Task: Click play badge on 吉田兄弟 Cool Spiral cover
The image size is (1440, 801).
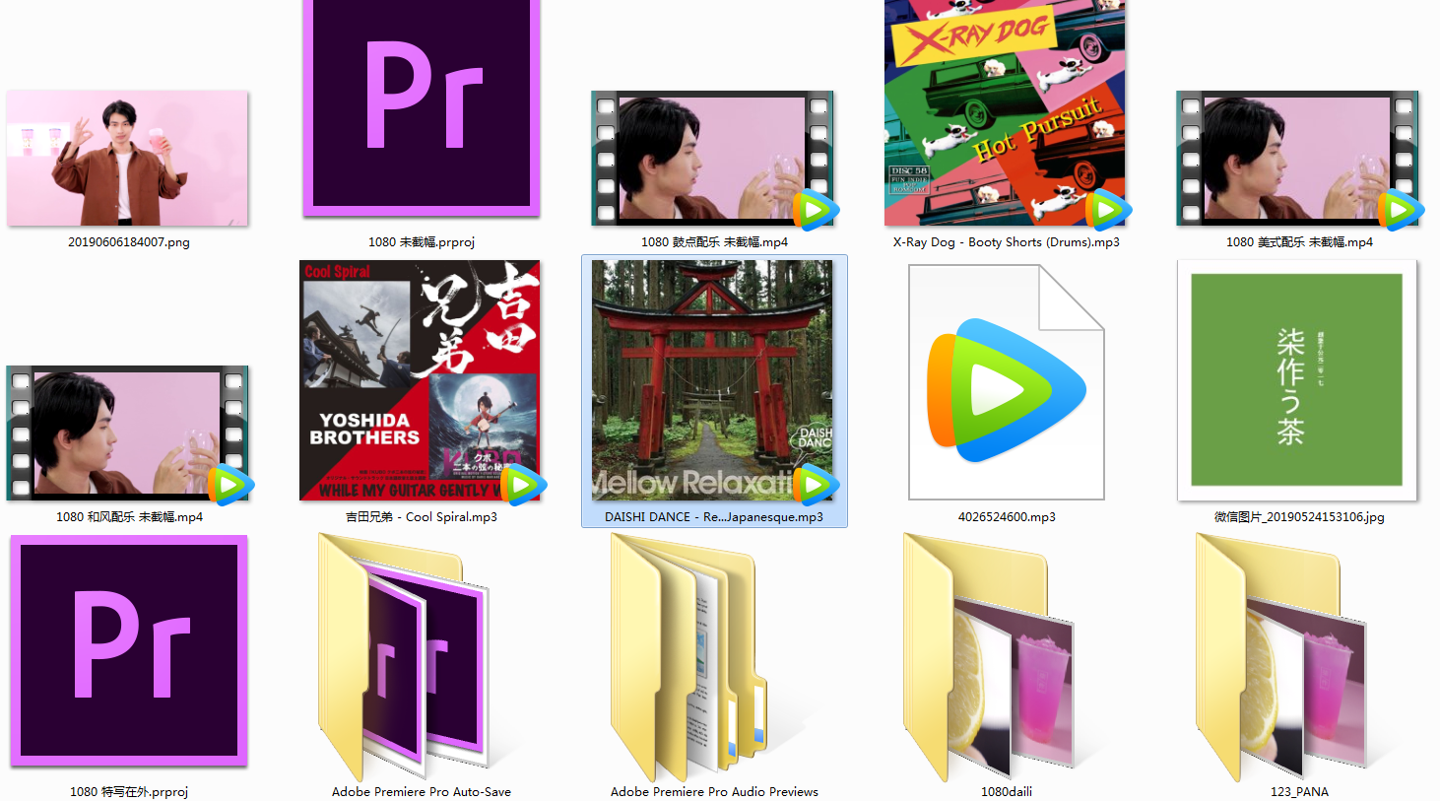Action: [x=523, y=484]
